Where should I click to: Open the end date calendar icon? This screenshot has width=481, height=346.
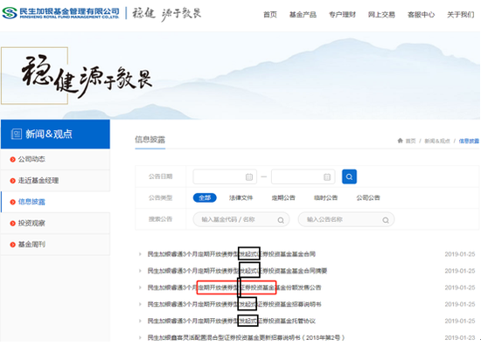click(327, 176)
